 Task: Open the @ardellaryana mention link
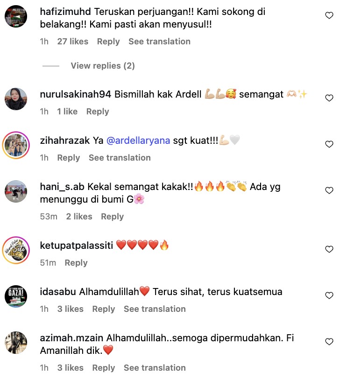pos(138,141)
